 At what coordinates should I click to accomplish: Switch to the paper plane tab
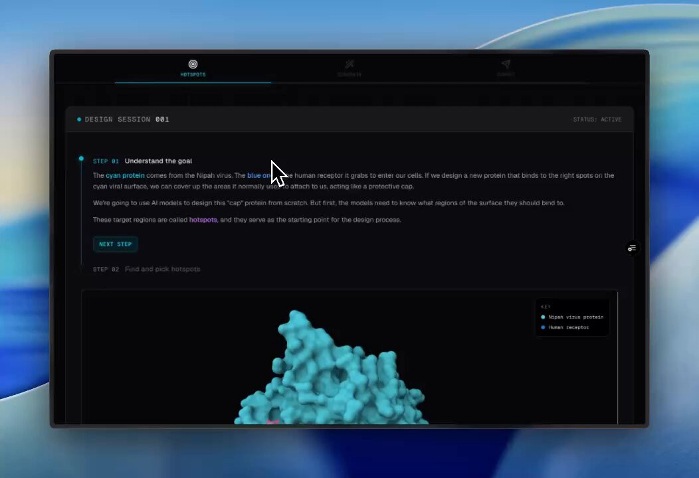[506, 68]
